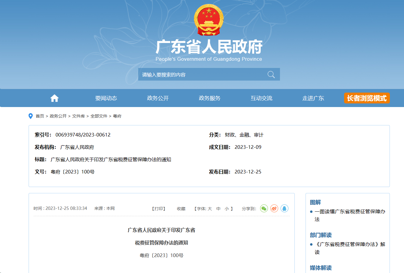The image size is (404, 273).
Task: Click the search magnifier icon
Action: pos(271,75)
